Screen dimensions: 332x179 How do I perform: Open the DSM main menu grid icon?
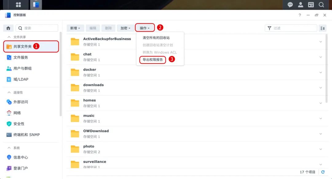(x=18, y=5)
